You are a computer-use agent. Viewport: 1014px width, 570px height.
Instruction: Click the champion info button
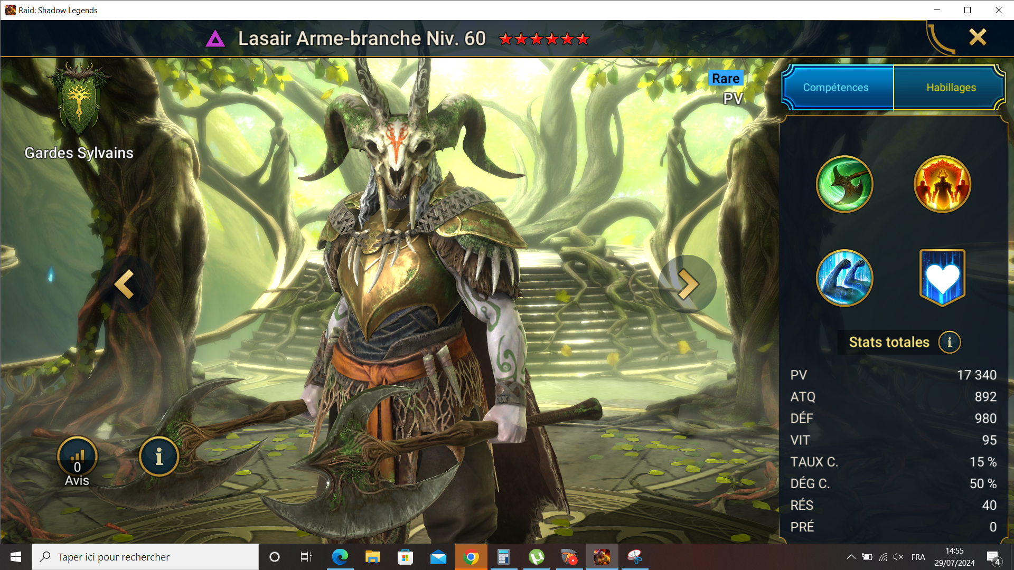[159, 457]
